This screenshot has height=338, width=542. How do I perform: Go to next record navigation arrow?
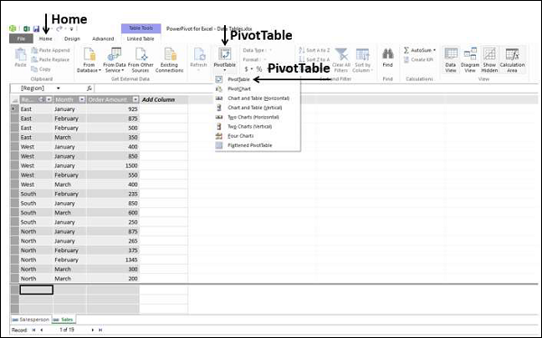93,330
